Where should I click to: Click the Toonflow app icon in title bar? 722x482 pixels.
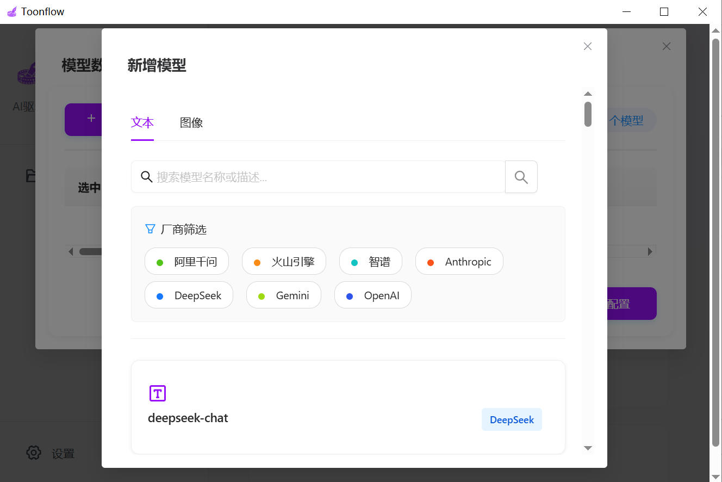[x=11, y=11]
